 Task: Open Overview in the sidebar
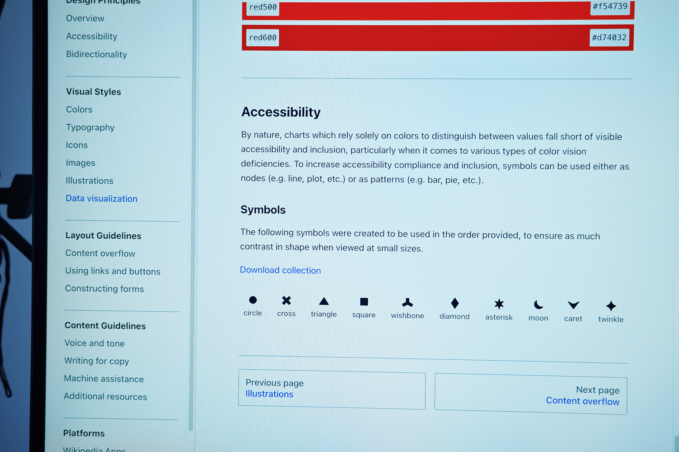tap(85, 18)
